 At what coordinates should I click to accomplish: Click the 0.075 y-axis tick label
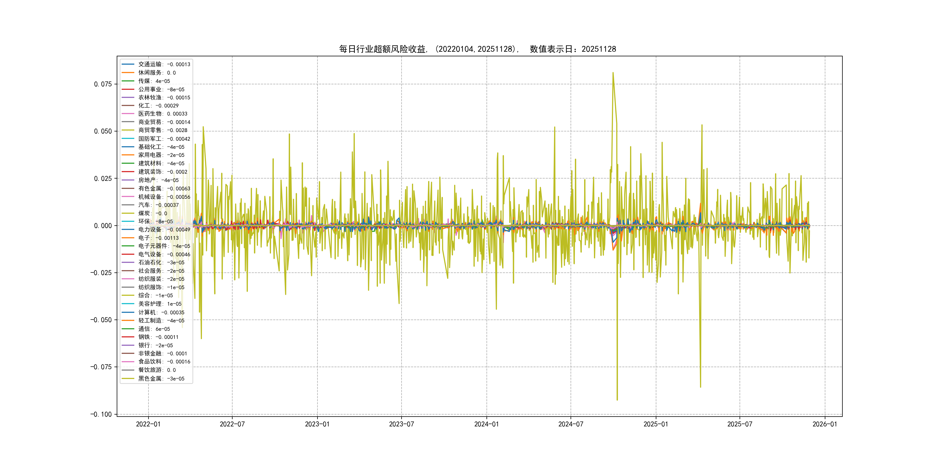103,84
